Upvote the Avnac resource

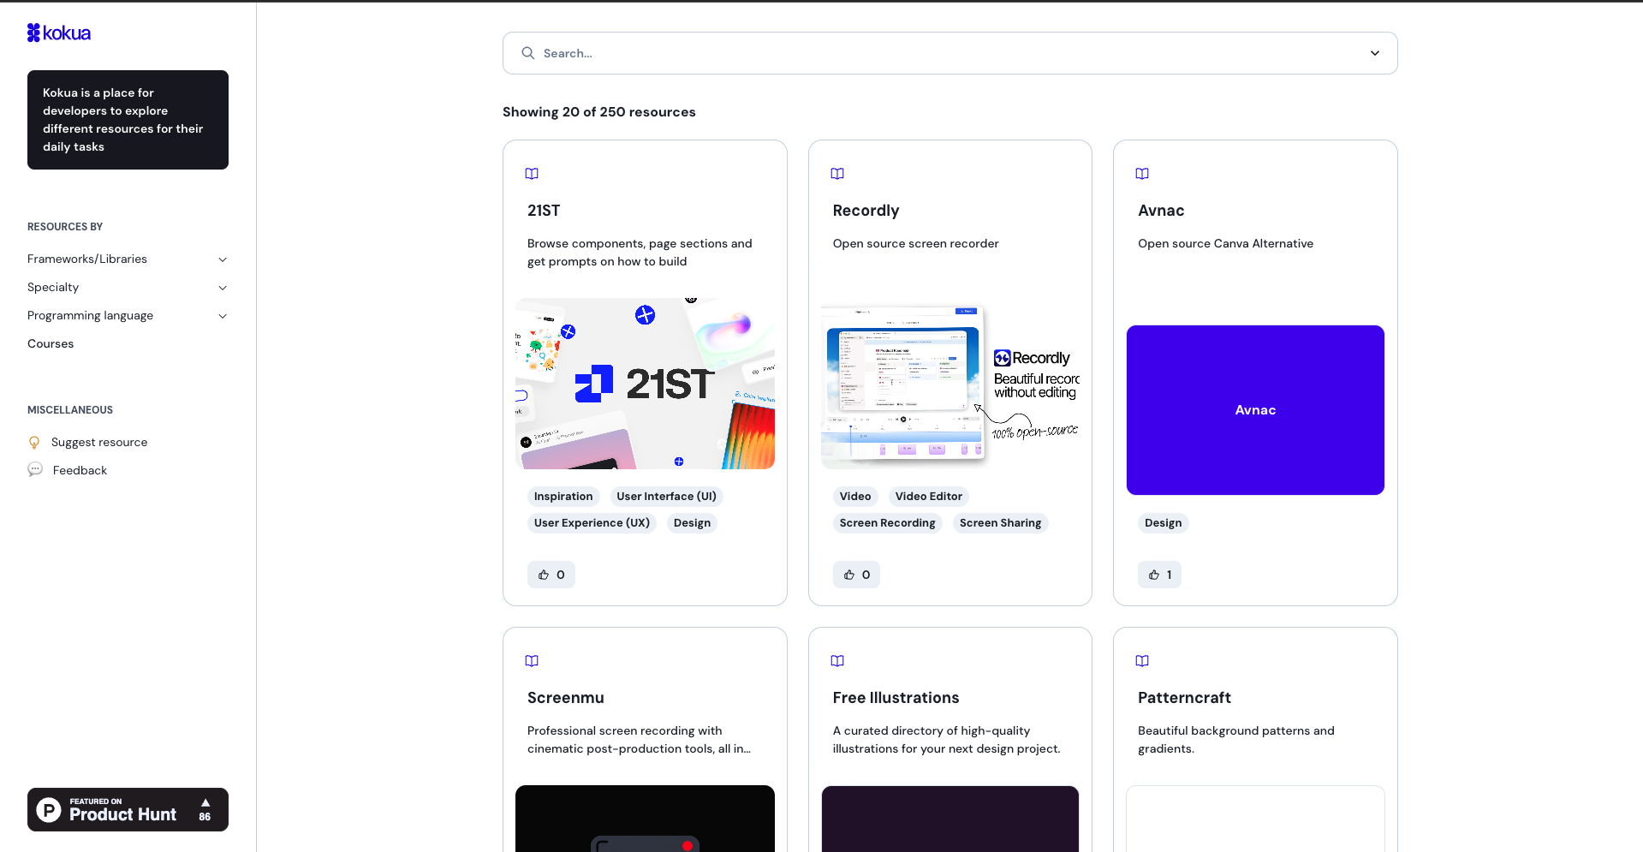[1160, 575]
